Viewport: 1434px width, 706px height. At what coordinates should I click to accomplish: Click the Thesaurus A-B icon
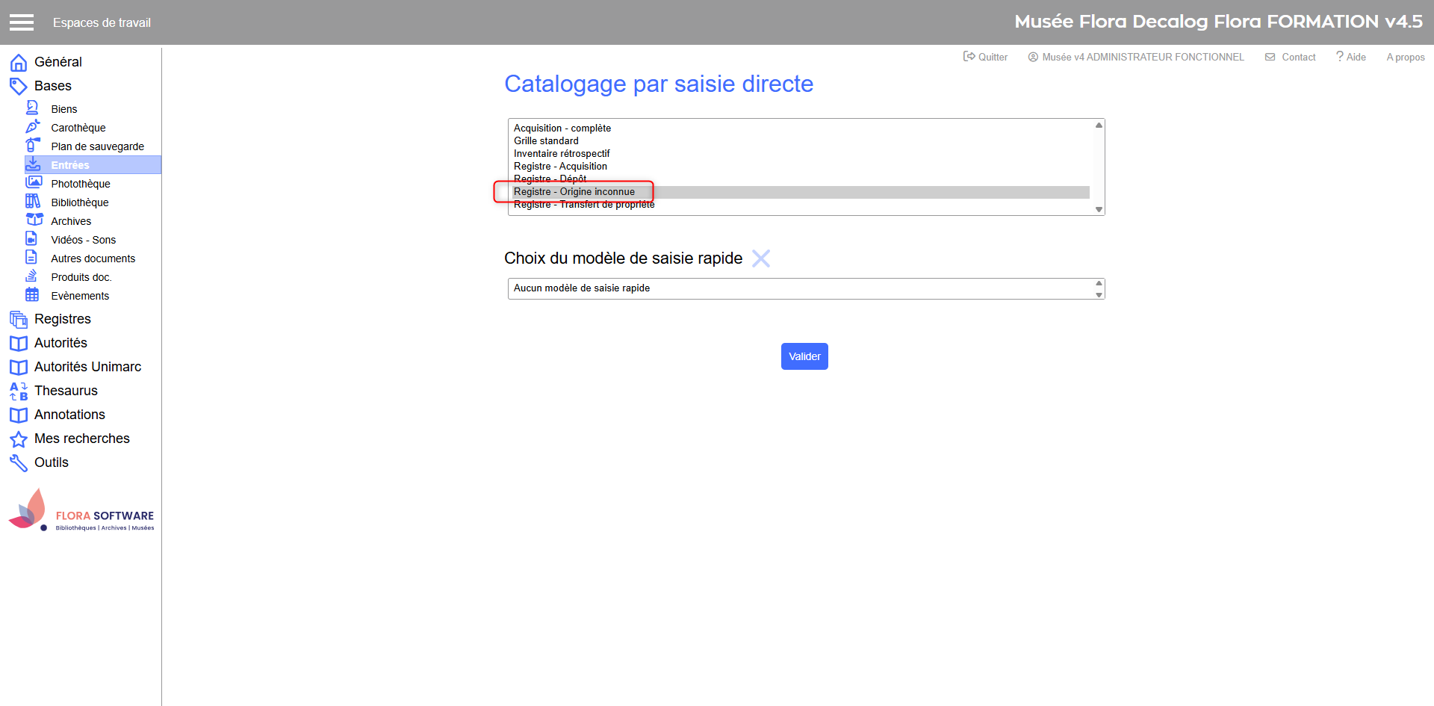point(19,391)
